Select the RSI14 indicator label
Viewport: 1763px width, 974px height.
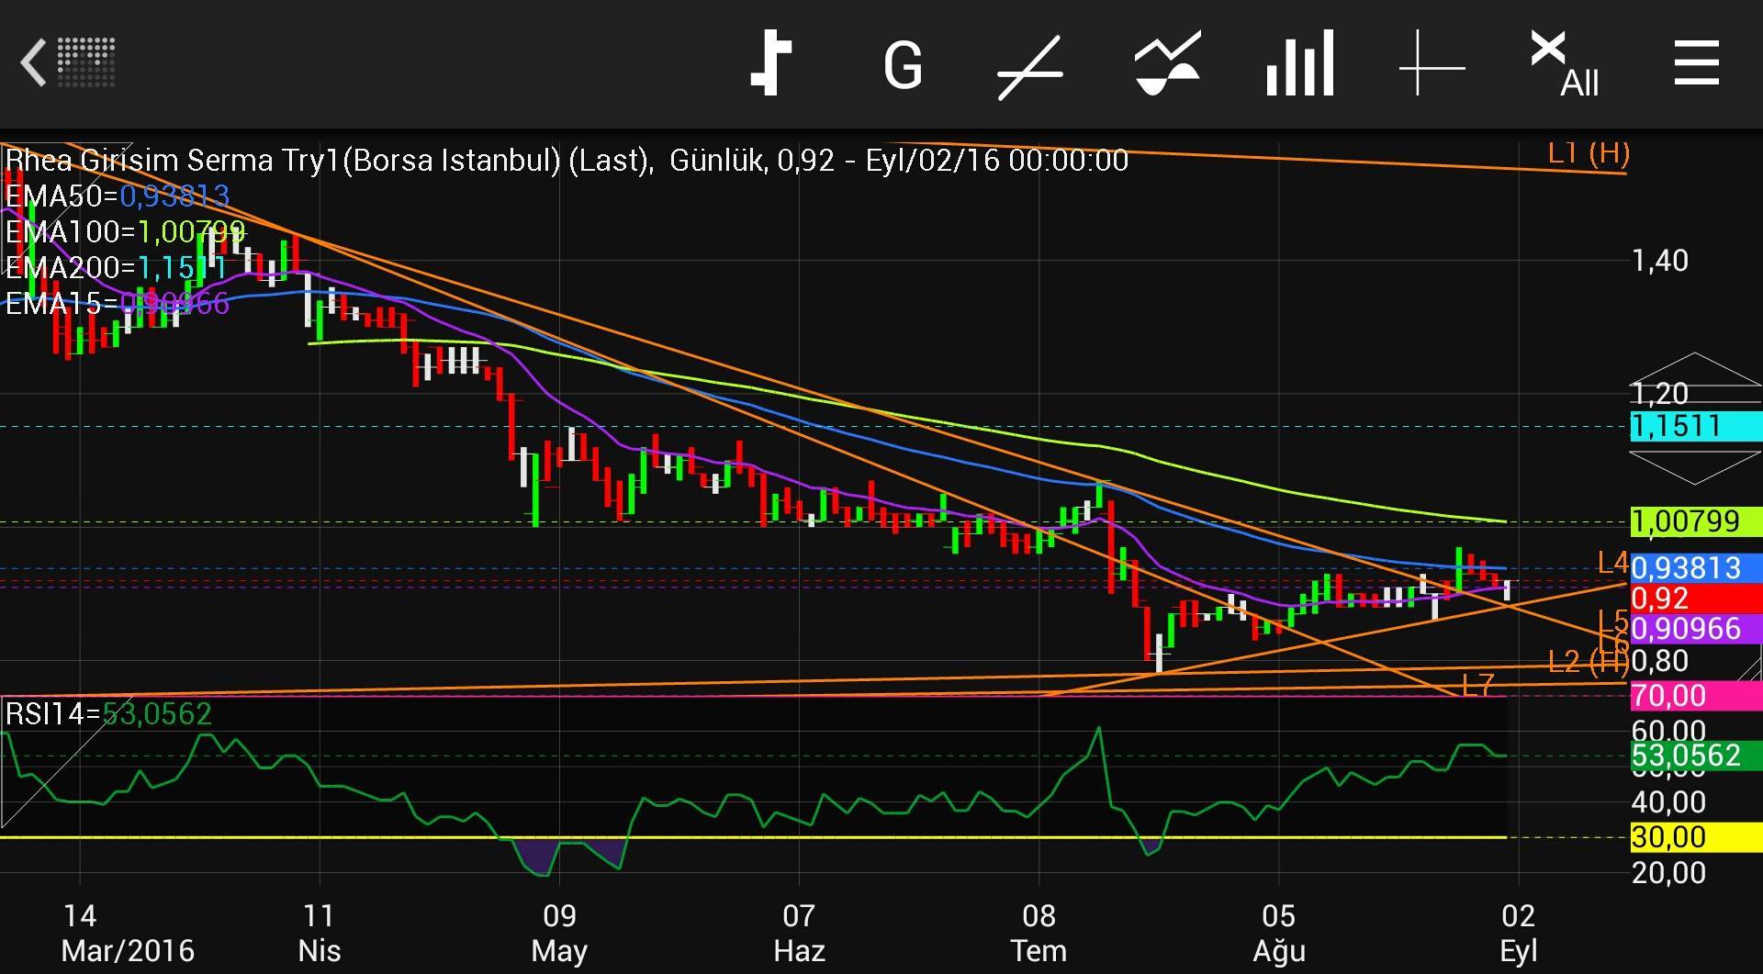tap(108, 713)
